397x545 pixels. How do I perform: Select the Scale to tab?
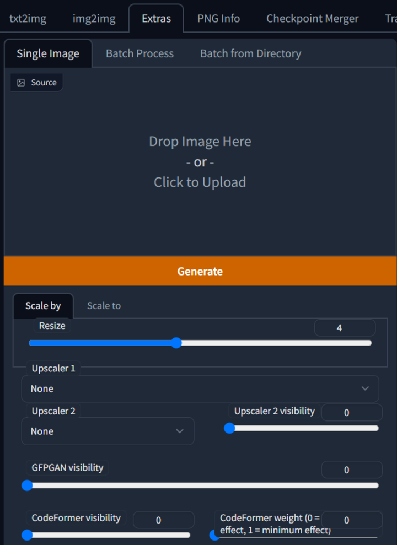point(104,305)
